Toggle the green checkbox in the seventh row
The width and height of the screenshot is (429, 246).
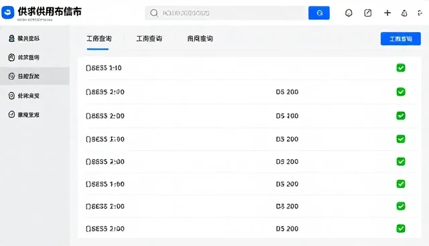point(401,206)
